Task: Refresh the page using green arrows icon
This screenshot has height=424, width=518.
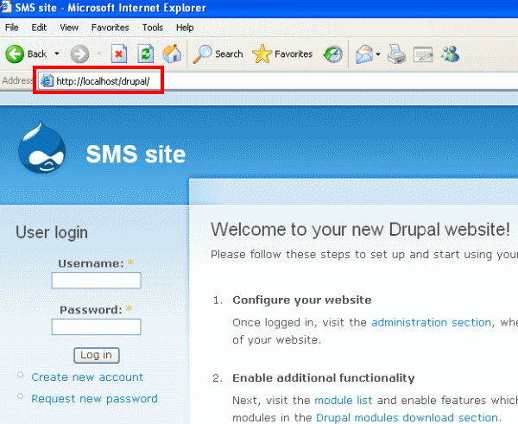Action: [146, 54]
